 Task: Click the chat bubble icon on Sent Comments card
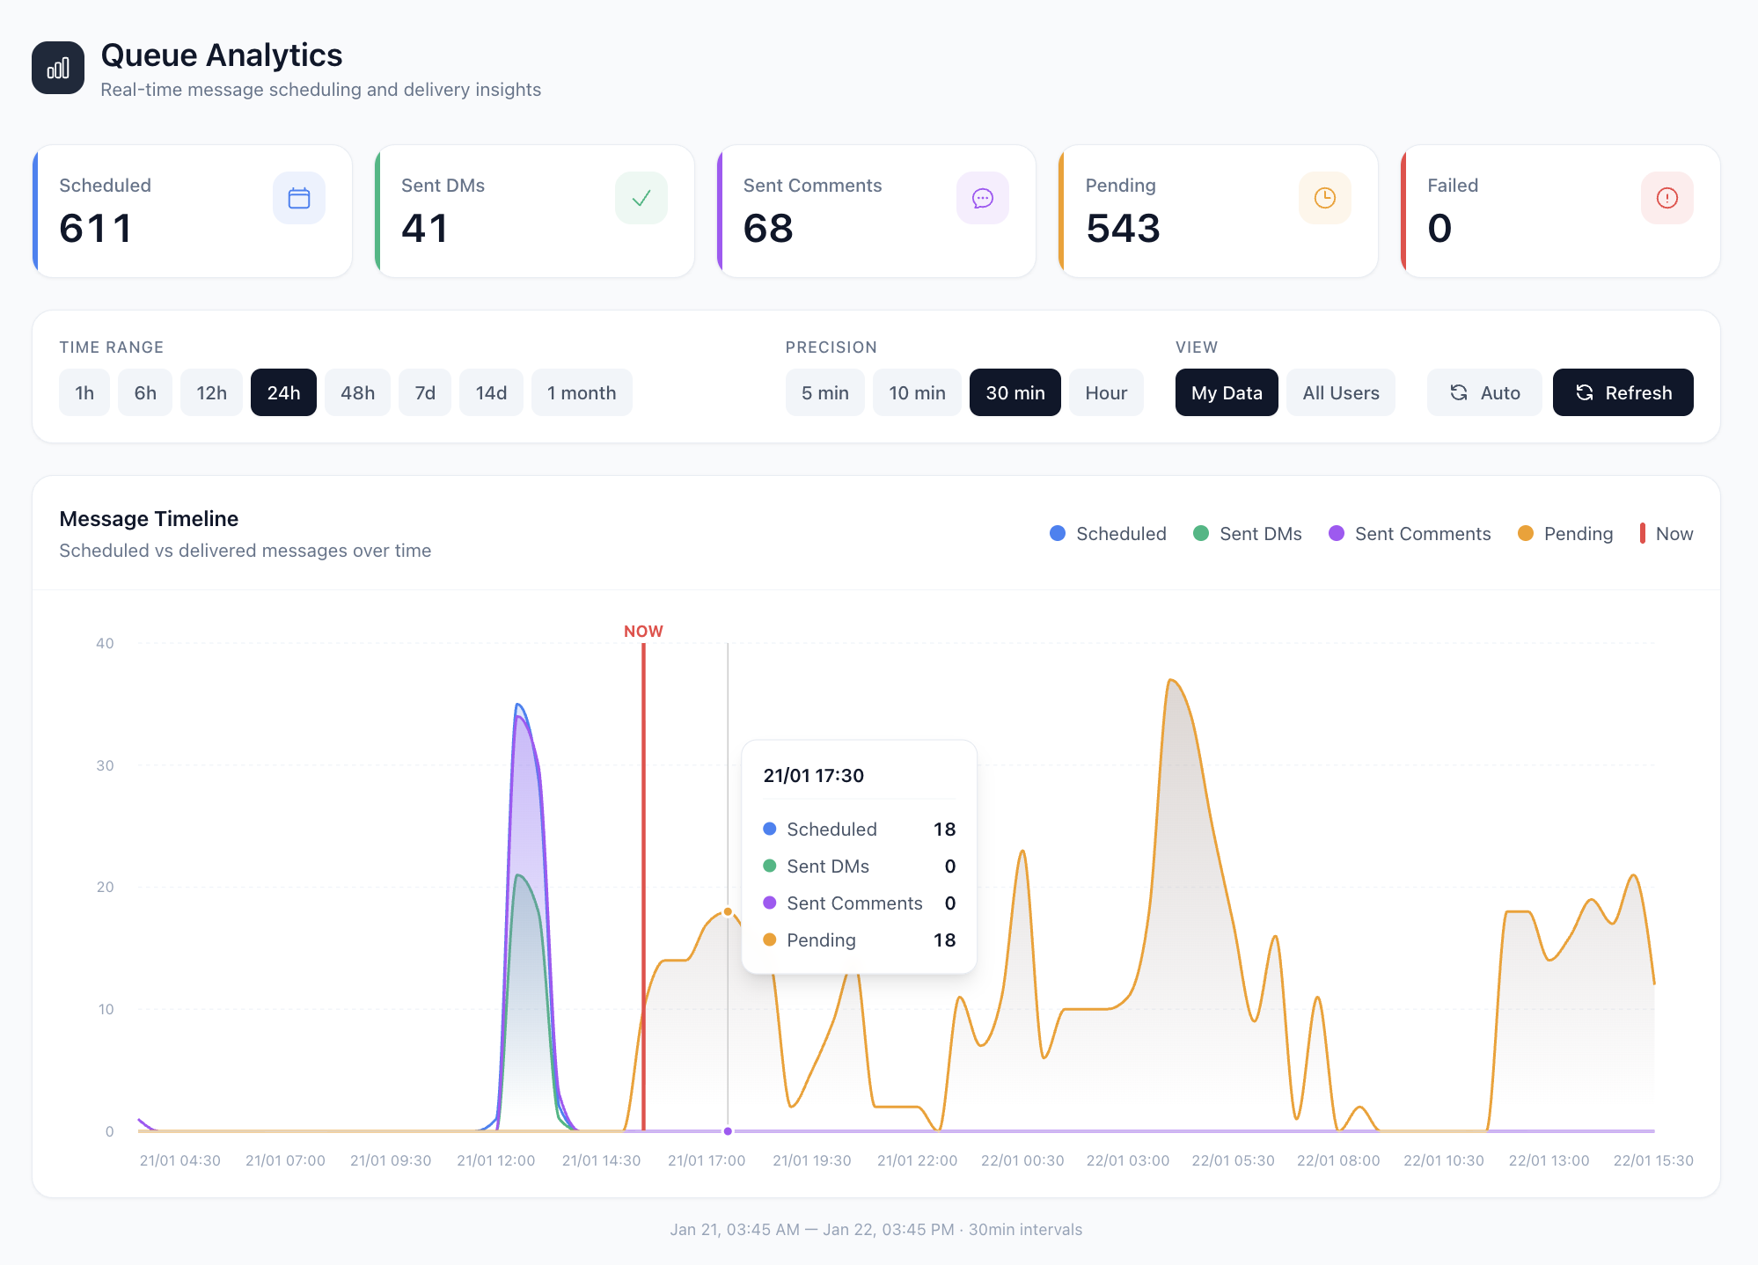pos(983,198)
